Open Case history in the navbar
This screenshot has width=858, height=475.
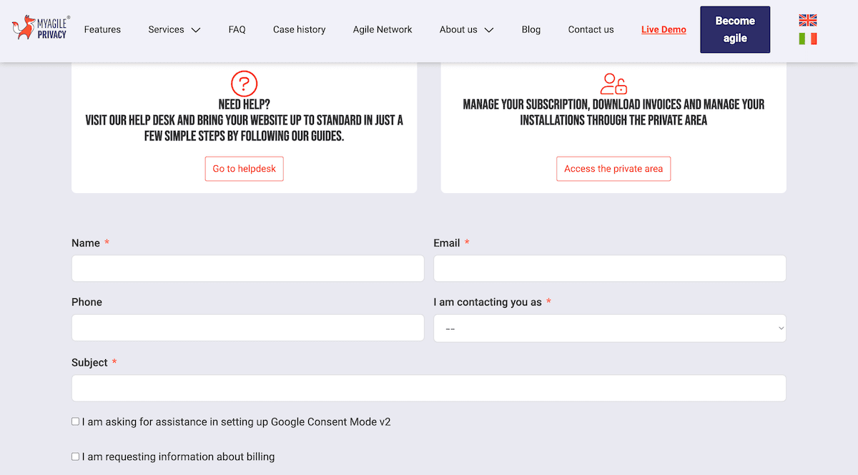[x=299, y=29]
